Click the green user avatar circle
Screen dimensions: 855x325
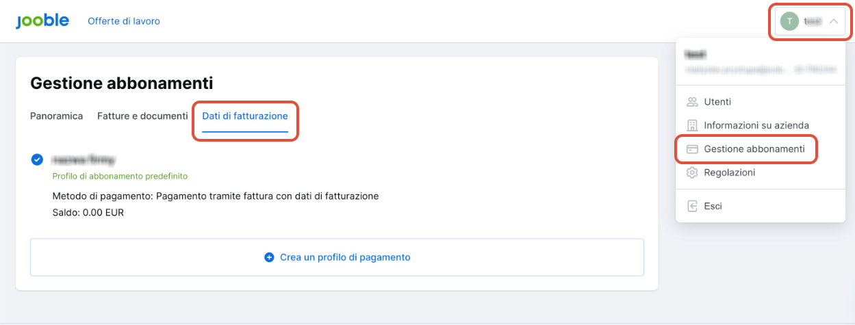coord(789,21)
